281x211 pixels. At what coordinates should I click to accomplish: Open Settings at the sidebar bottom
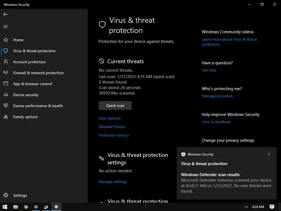[x=20, y=195]
